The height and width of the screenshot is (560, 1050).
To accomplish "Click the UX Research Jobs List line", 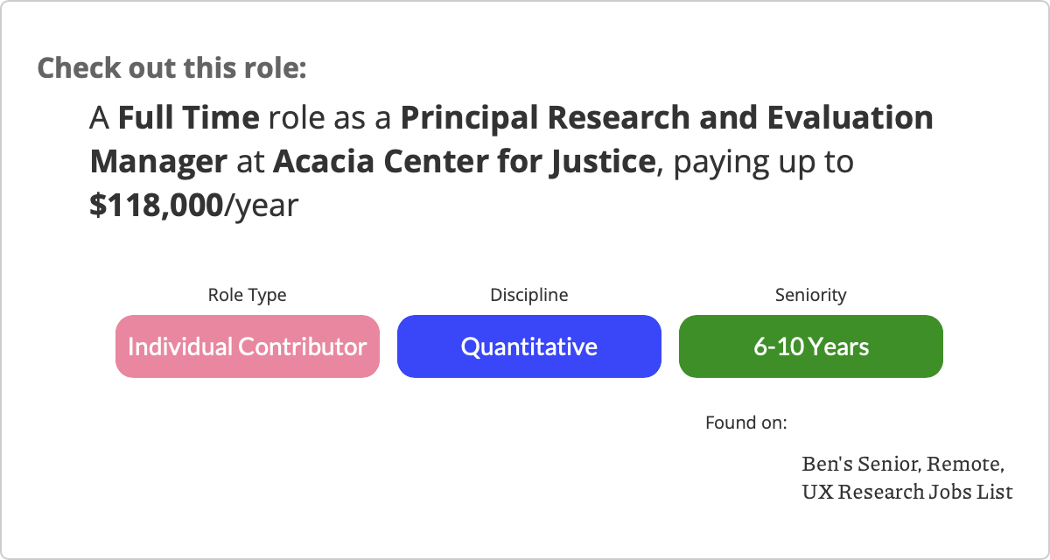I will 907,492.
